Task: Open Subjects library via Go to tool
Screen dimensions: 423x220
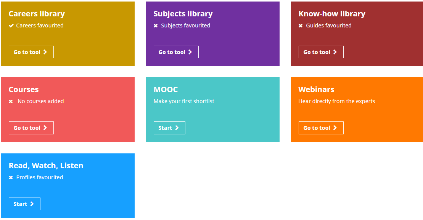Action: tap(176, 52)
